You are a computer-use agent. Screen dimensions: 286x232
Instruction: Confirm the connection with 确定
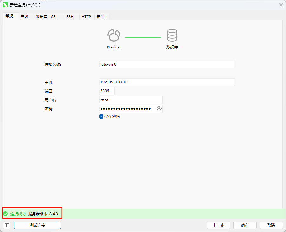point(245,225)
